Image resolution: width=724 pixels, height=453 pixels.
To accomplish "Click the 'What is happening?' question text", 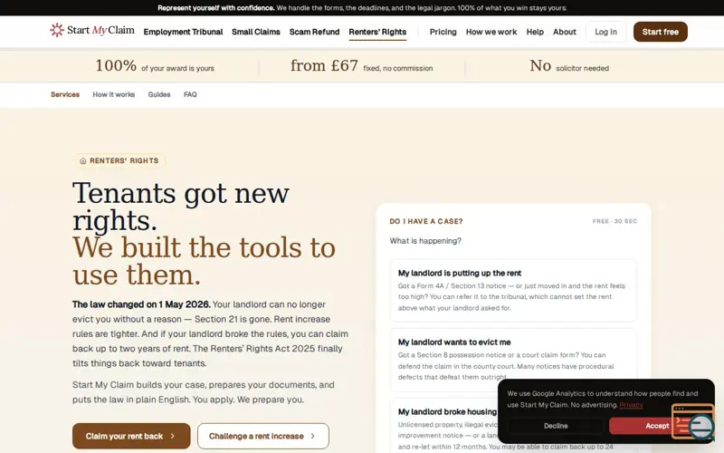I will coord(425,241).
